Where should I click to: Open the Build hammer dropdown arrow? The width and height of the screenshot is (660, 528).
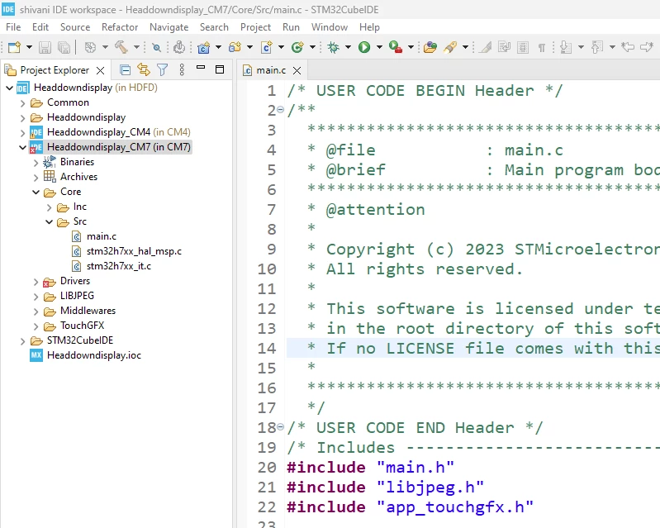tap(136, 47)
